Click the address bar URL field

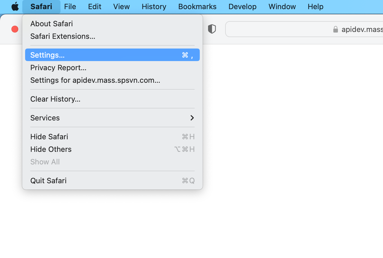tap(285, 29)
